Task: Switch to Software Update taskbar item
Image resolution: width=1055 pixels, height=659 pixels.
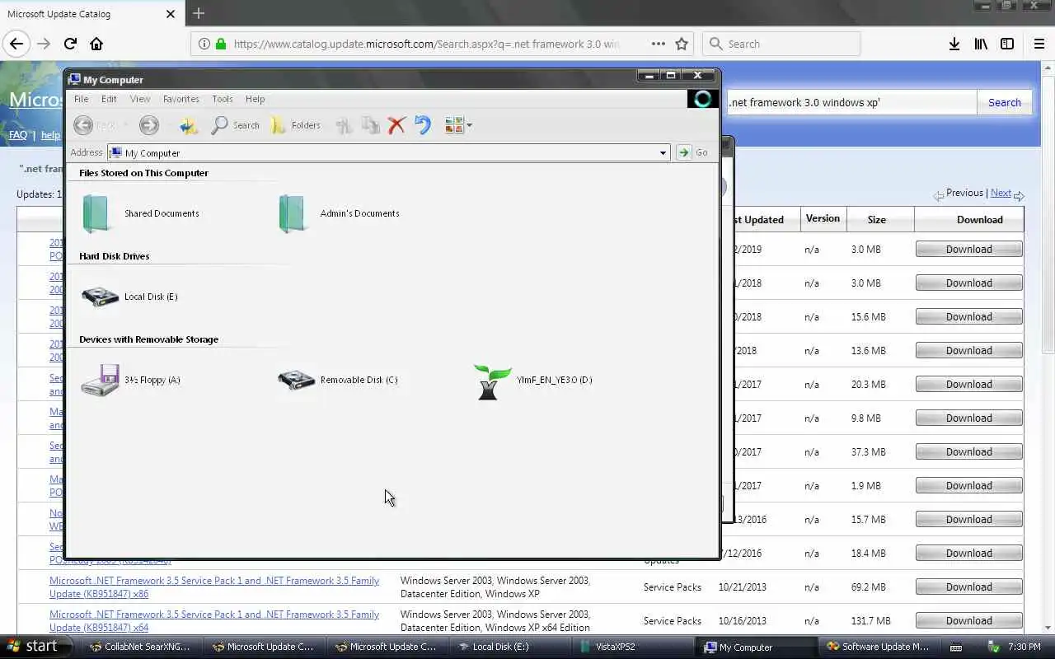Action: pos(878,647)
